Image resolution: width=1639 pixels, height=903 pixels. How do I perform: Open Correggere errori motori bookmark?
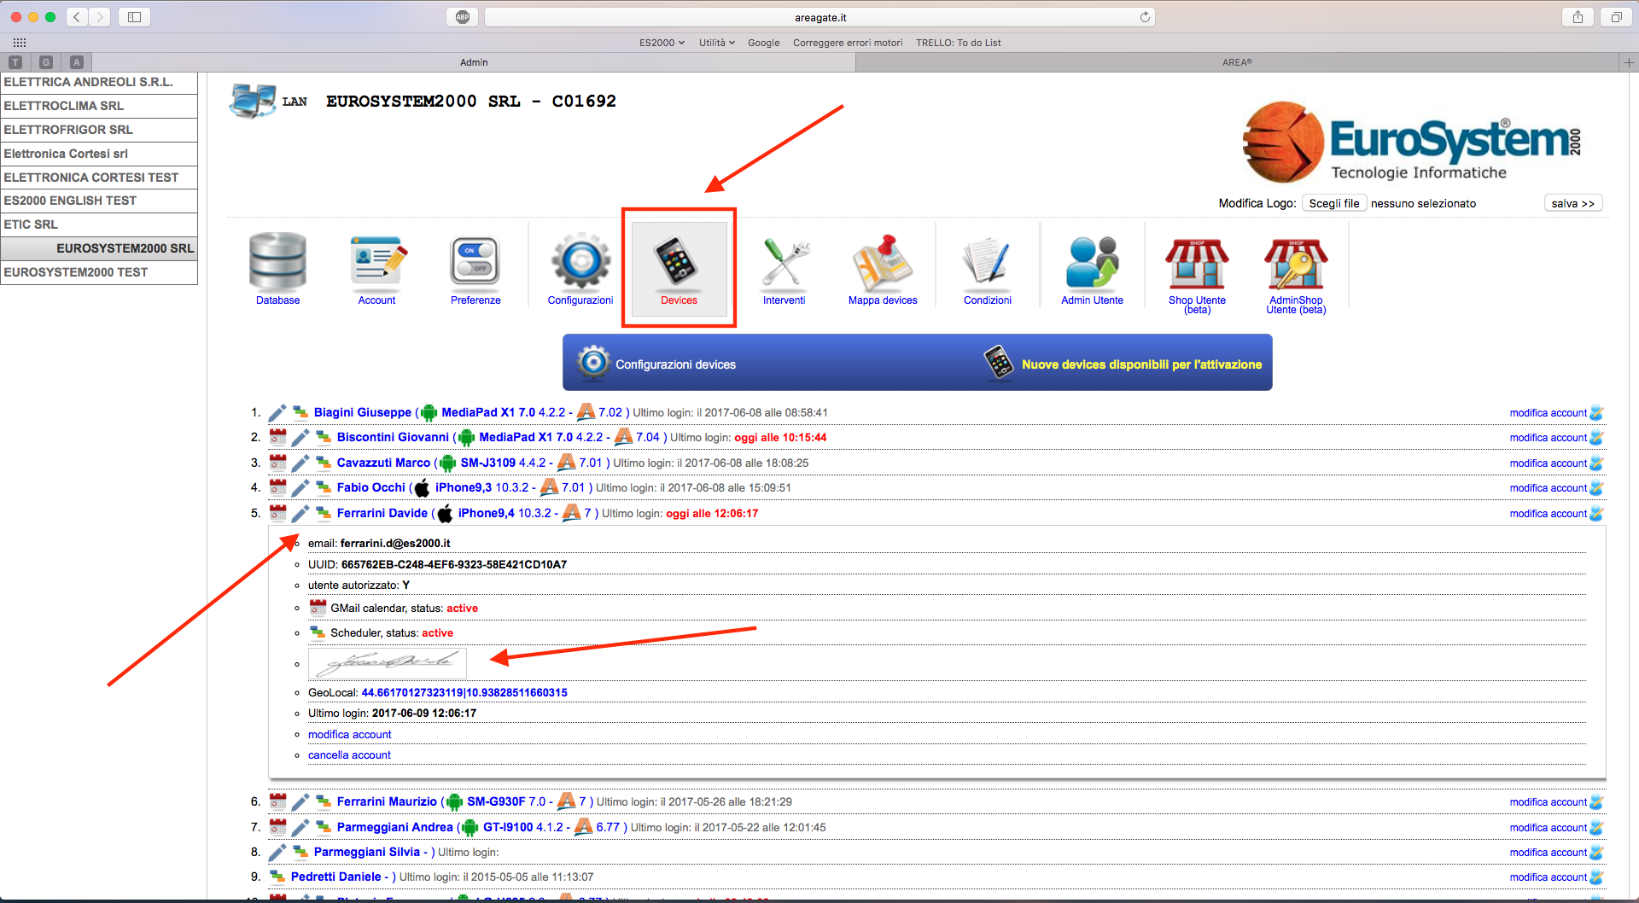coord(847,43)
